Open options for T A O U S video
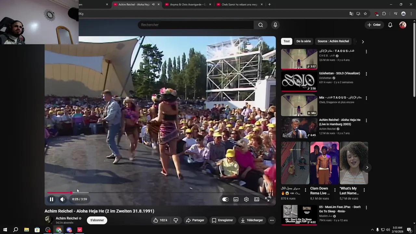416x234 pixels. pyautogui.click(x=366, y=52)
